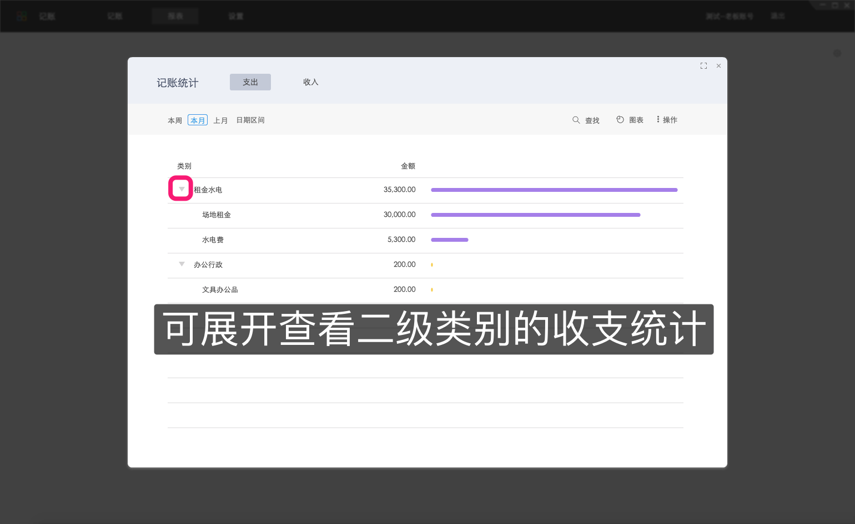Click the 35,300.00 amount
Viewport: 855px width, 524px height.
click(400, 190)
